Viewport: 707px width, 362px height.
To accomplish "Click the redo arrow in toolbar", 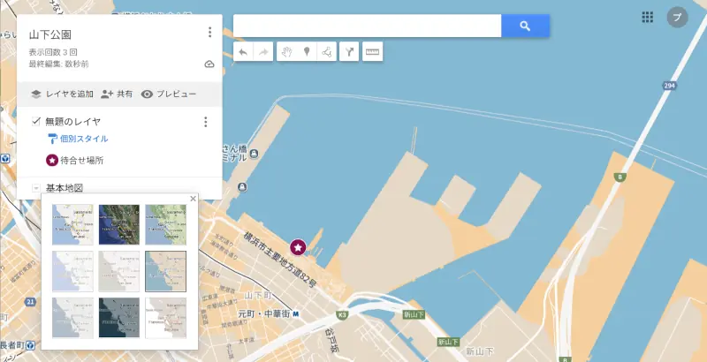I will pyautogui.click(x=262, y=53).
